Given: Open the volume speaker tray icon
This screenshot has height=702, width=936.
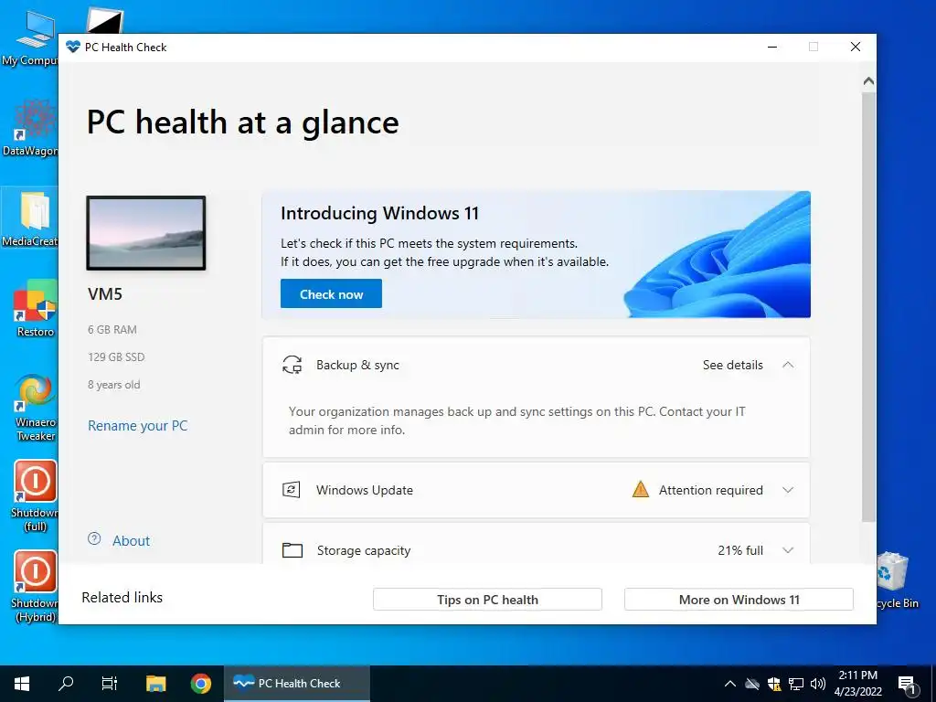Looking at the screenshot, I should pos(818,684).
